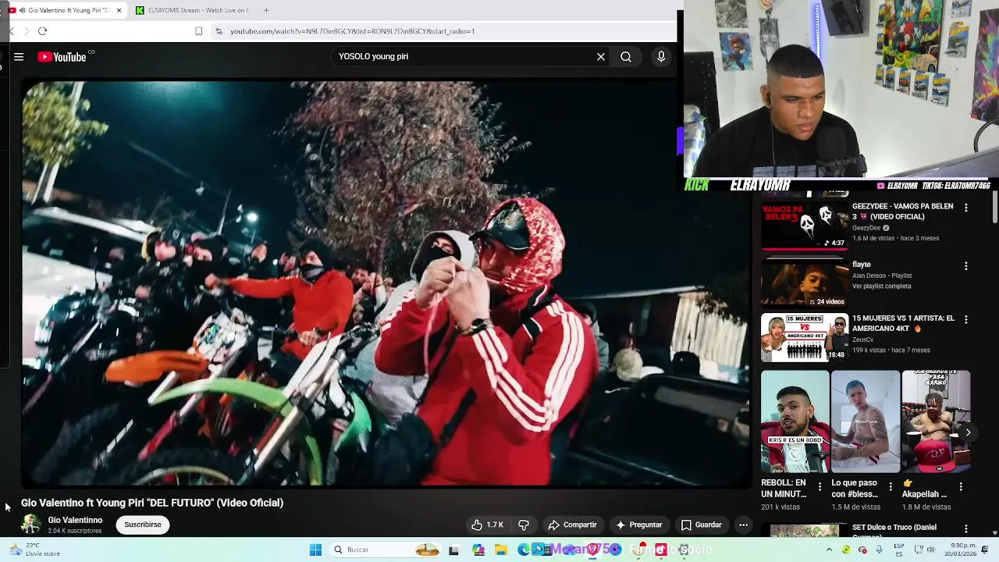Save the video with Guardar
The width and height of the screenshot is (999, 562).
click(701, 525)
